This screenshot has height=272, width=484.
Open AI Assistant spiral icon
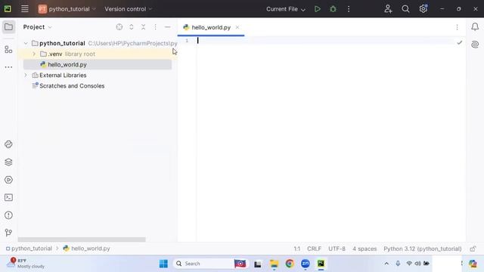(x=475, y=45)
